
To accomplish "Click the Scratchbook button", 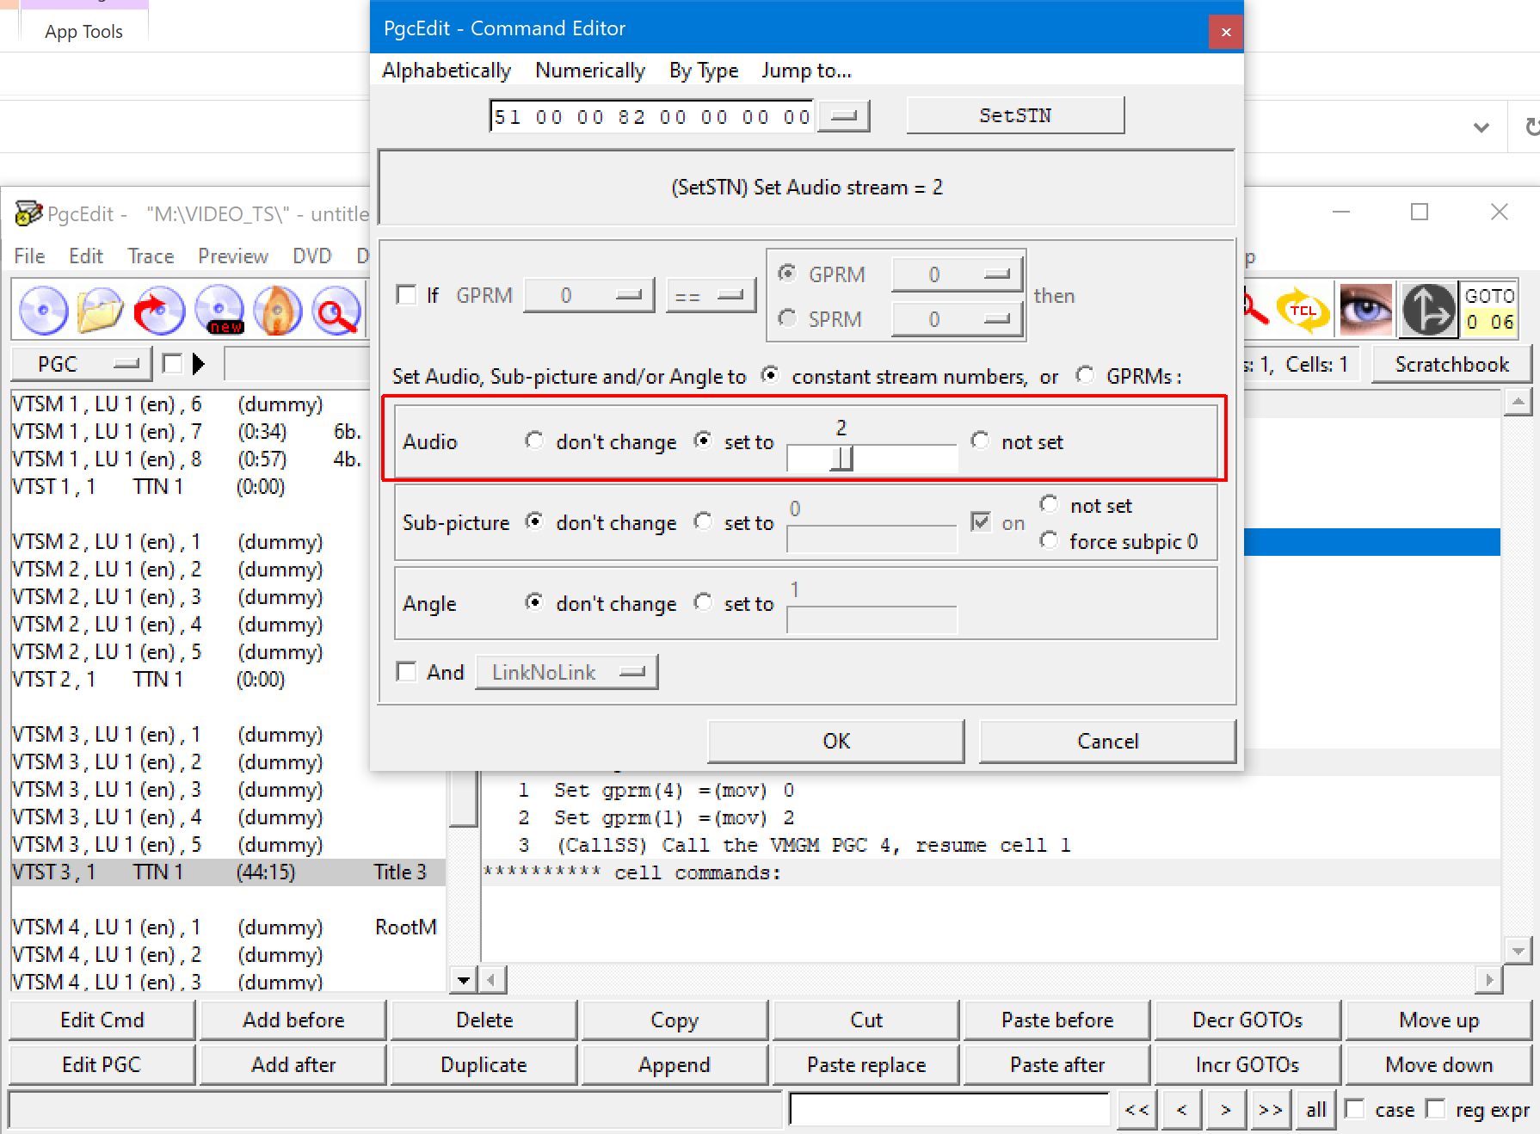I will [x=1452, y=364].
